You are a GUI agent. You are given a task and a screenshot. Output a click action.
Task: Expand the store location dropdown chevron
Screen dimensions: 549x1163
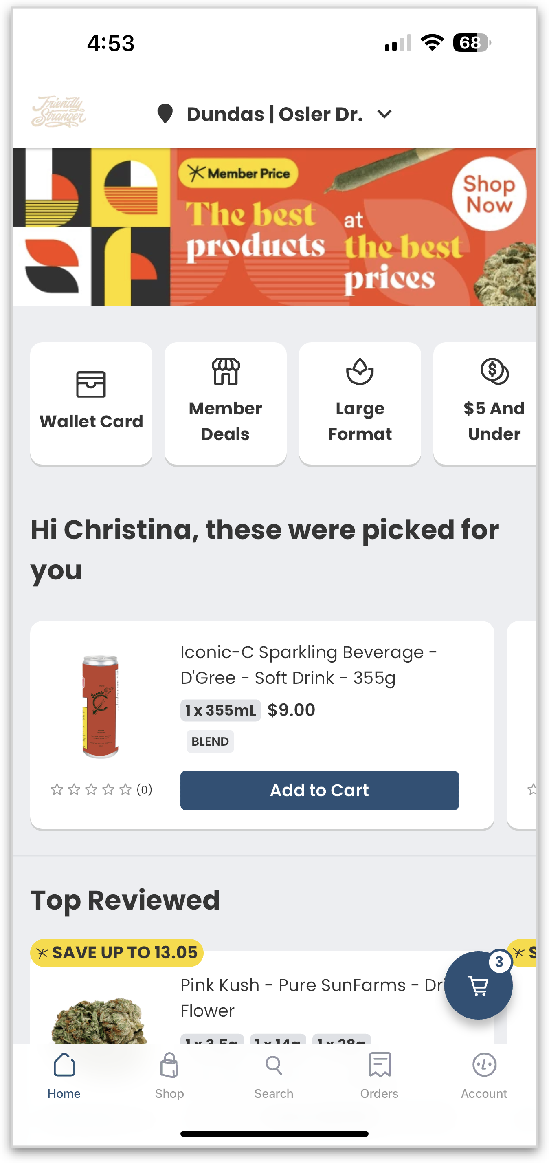pos(384,114)
